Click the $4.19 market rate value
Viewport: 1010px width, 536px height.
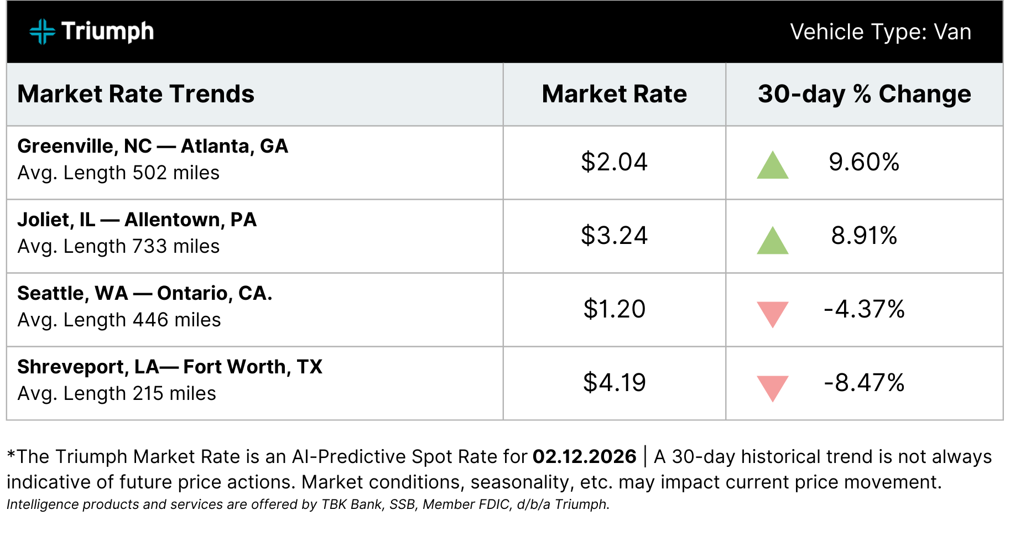point(614,383)
